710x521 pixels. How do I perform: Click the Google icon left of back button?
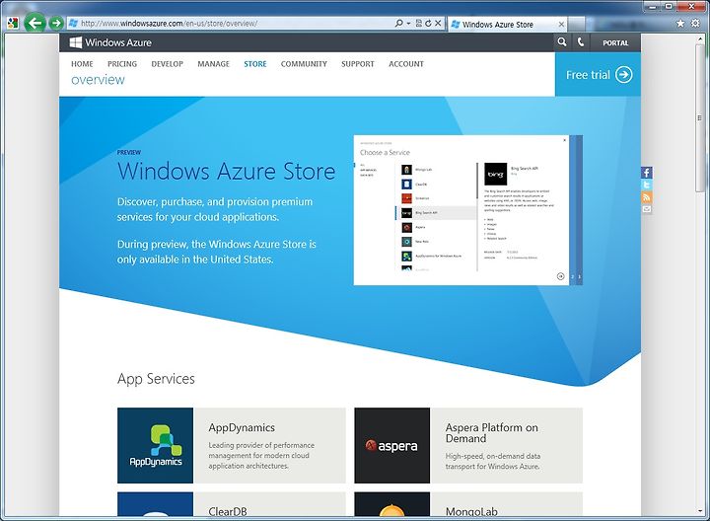(x=13, y=23)
